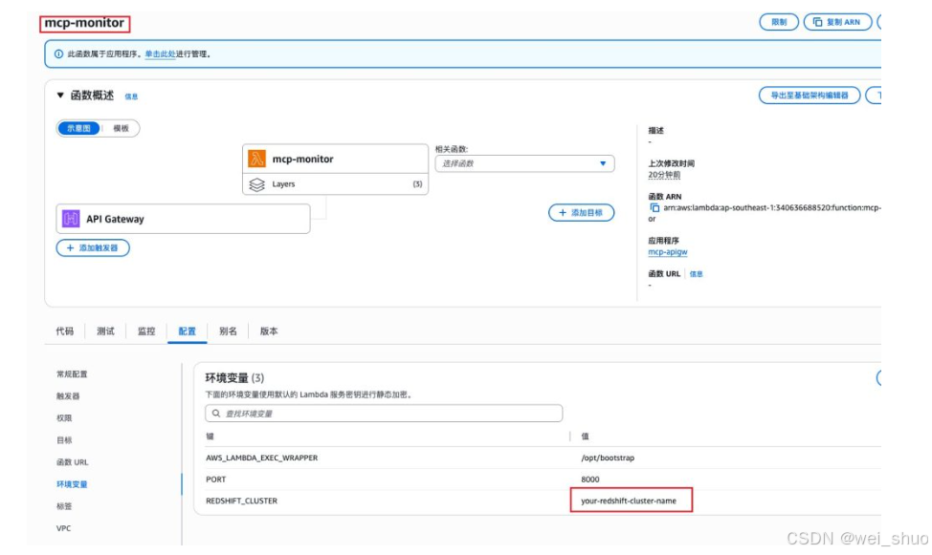Click the mcp-monitor function box in diagram

[335, 160]
